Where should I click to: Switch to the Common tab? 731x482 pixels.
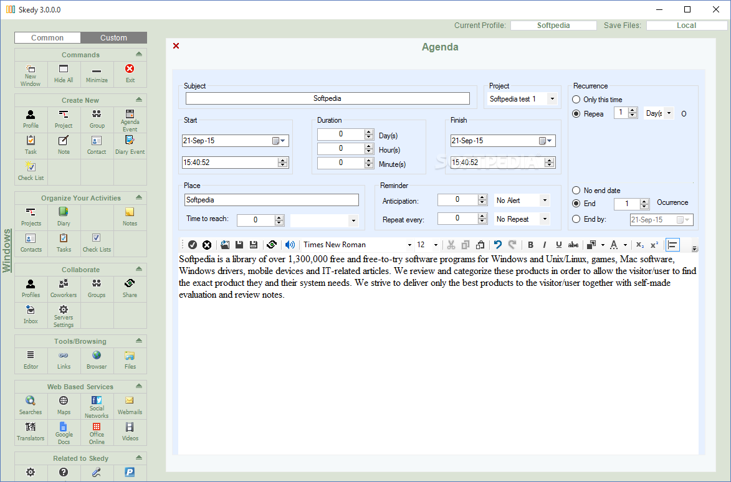(47, 38)
